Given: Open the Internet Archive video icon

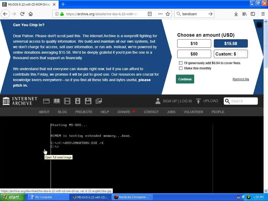Looking at the screenshot, I should pyautogui.click(x=67, y=101).
